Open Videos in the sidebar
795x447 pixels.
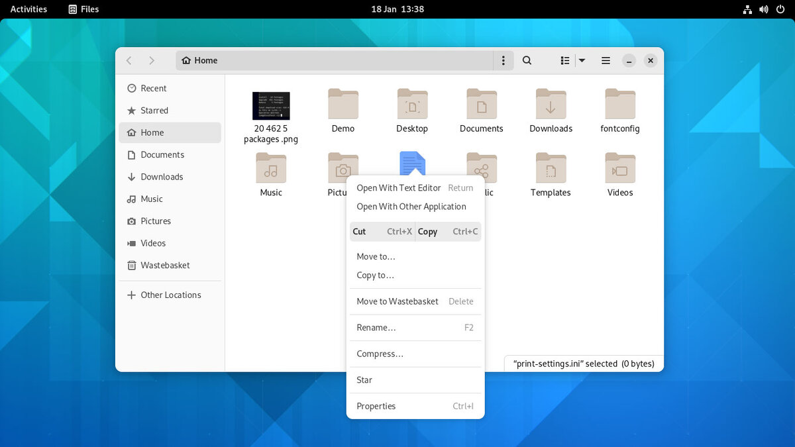pos(170,243)
